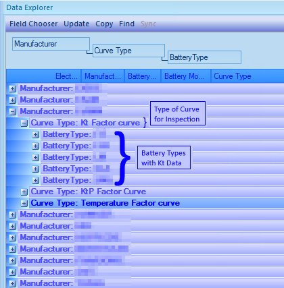Screen dimensions: 284x288
Task: Expand the last BatteryType row
Action: point(36,181)
